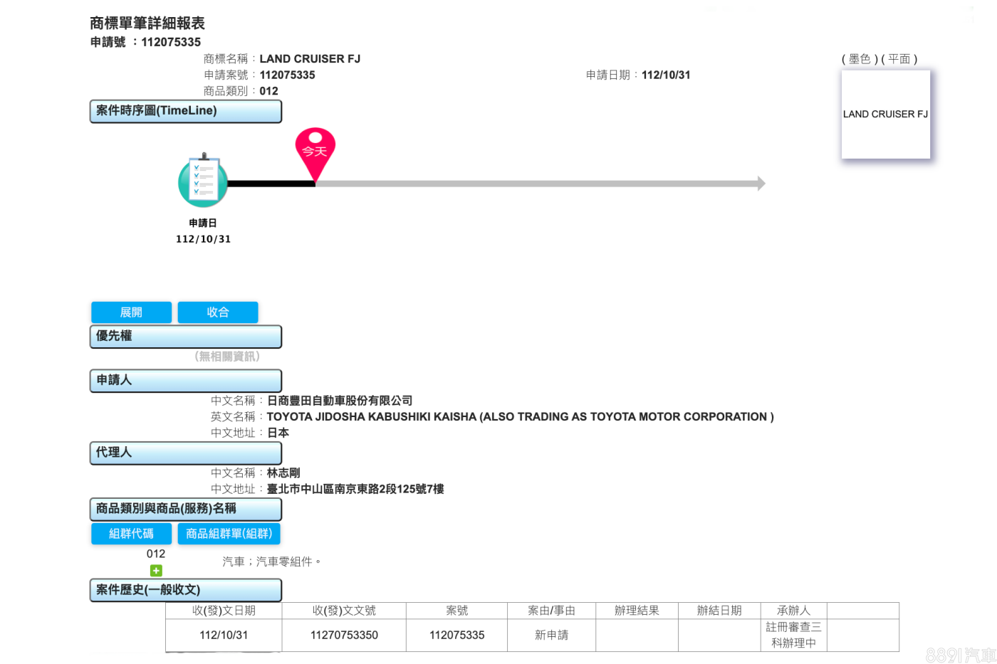Toggle the 代理人 section header
Screen dimensions: 997x664
pos(186,453)
